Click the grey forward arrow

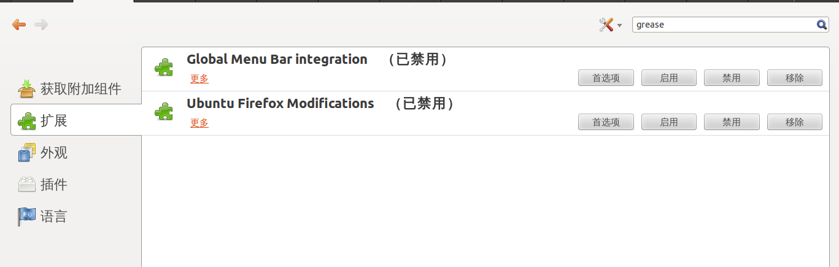pyautogui.click(x=41, y=25)
